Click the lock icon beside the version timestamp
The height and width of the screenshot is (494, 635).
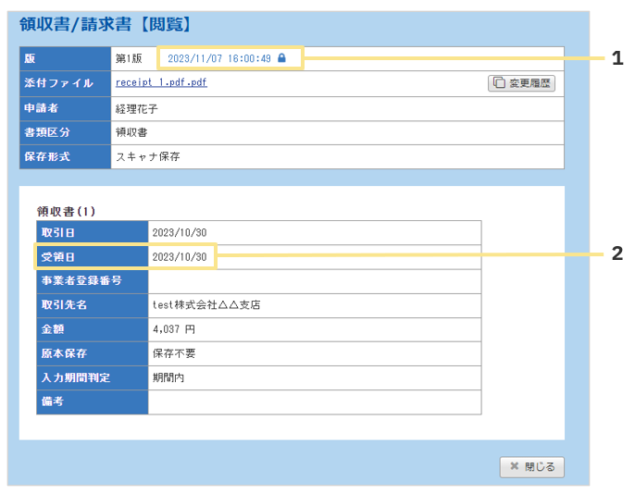(x=282, y=58)
